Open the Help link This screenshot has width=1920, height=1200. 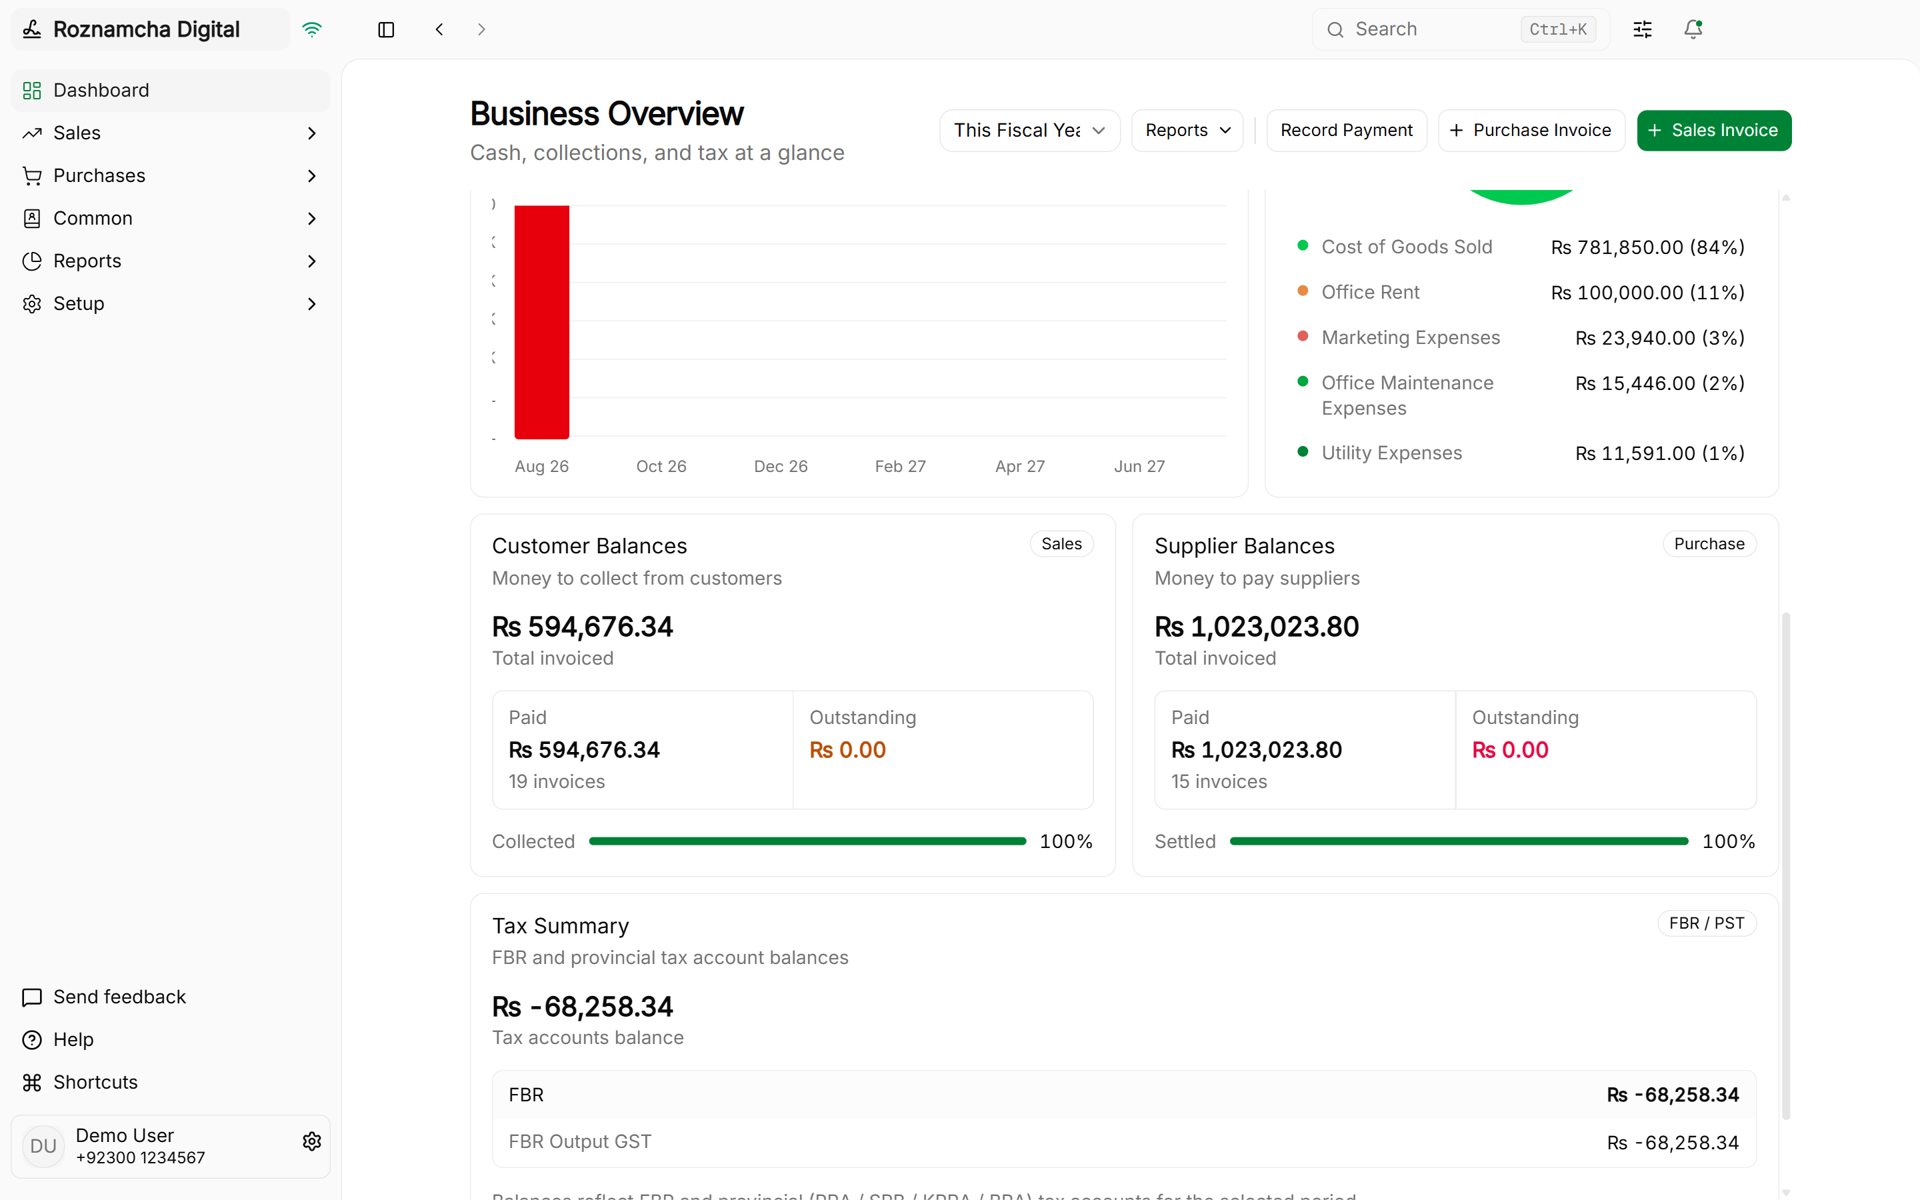click(171, 1040)
